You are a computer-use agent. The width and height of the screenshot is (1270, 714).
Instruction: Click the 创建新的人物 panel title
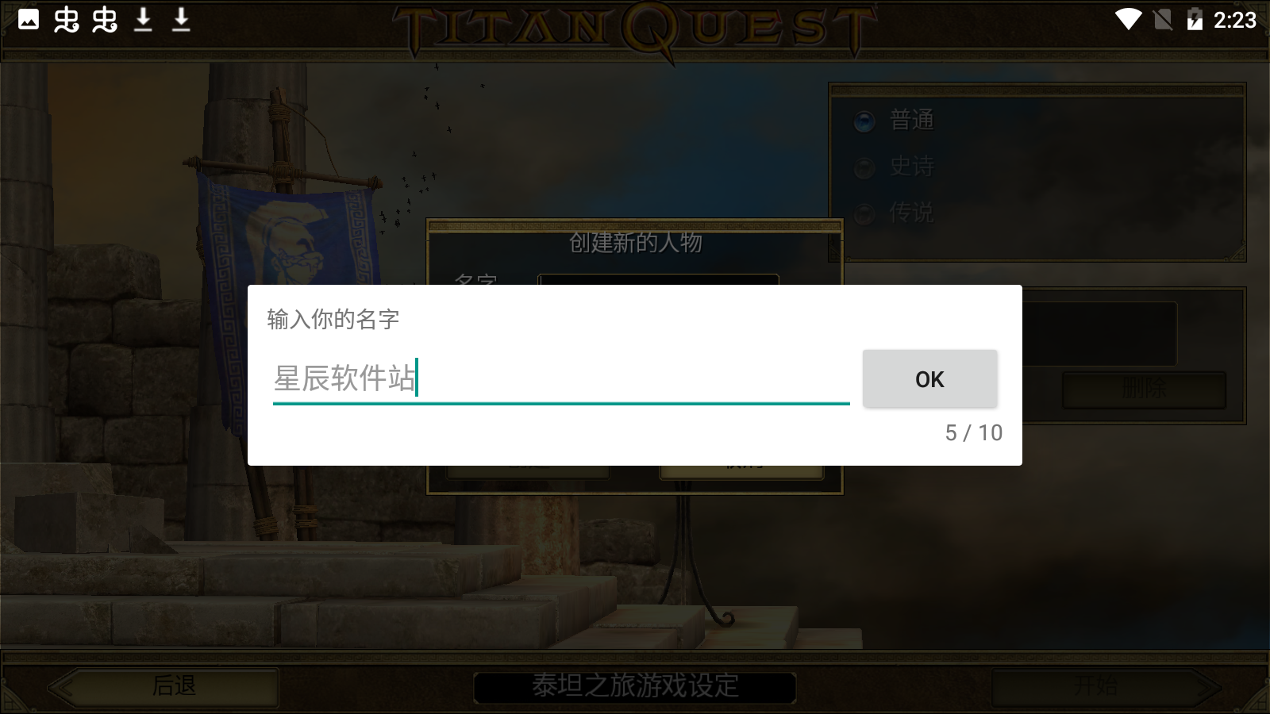pyautogui.click(x=635, y=243)
